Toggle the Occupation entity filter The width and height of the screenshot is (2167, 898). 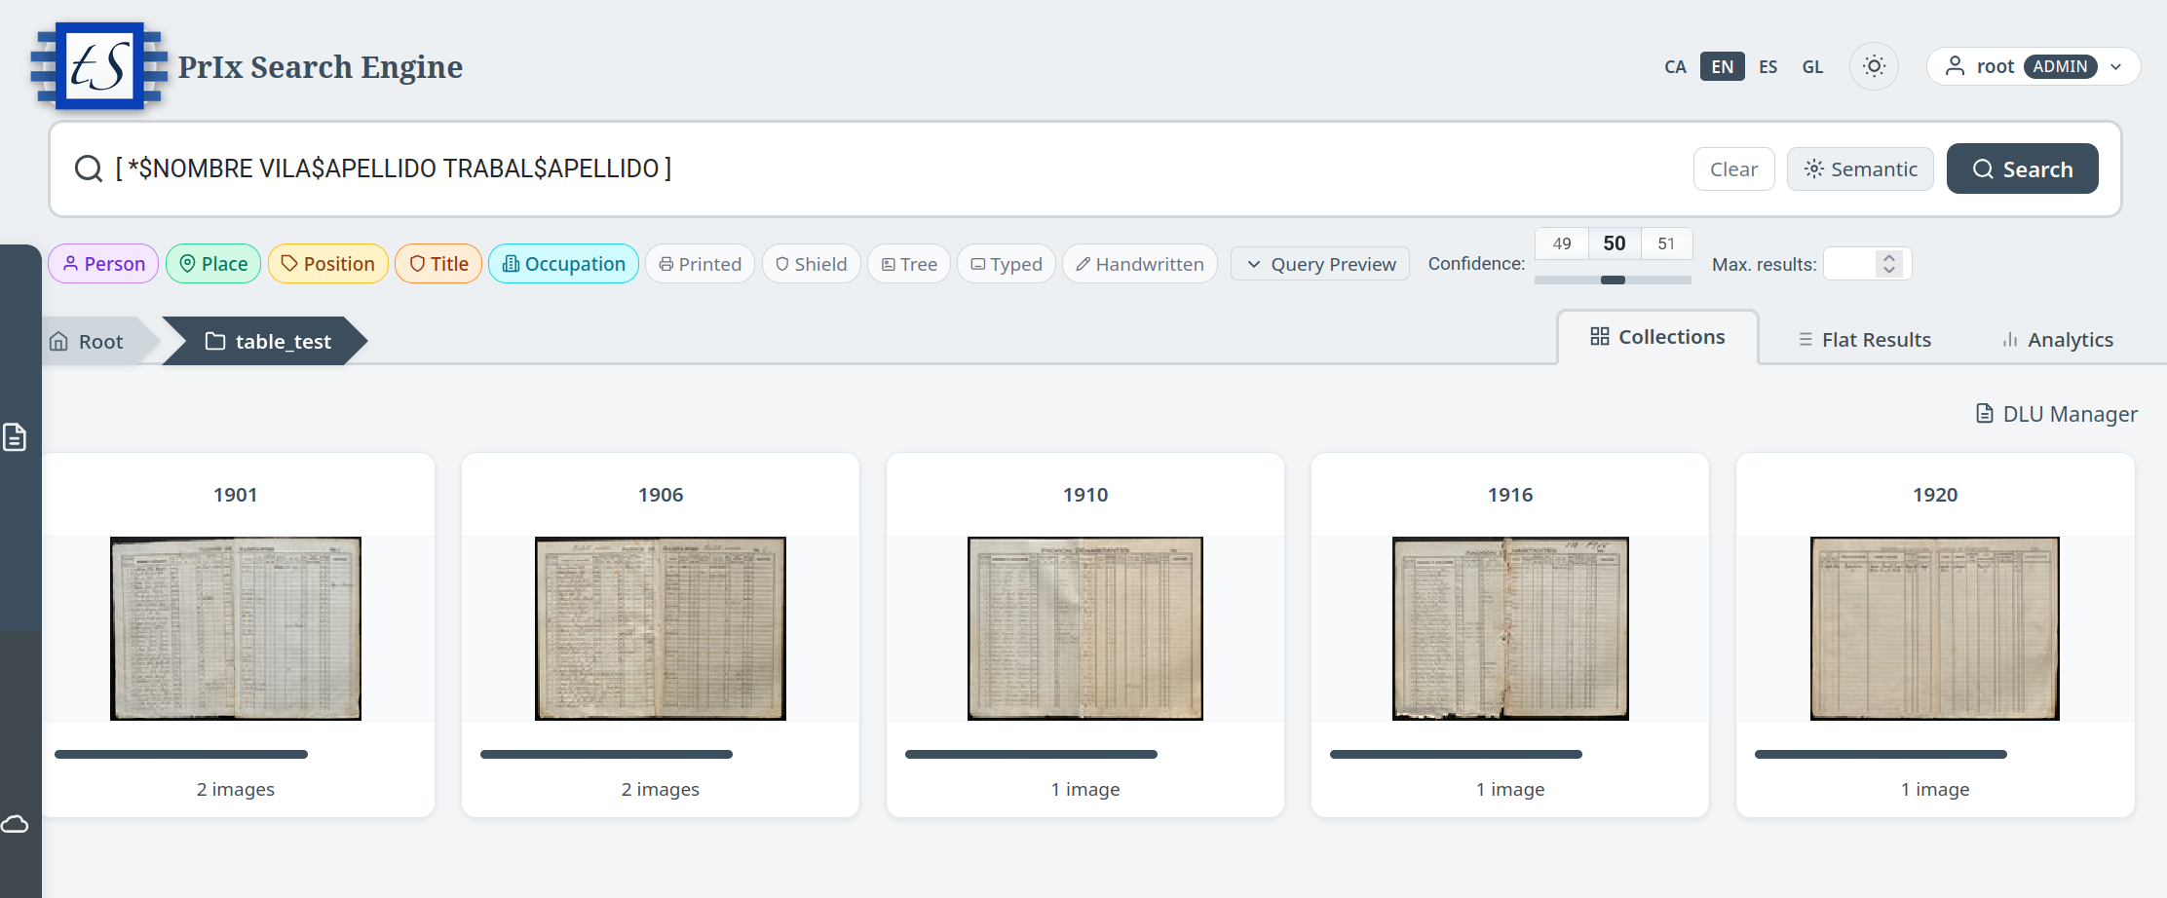563,264
